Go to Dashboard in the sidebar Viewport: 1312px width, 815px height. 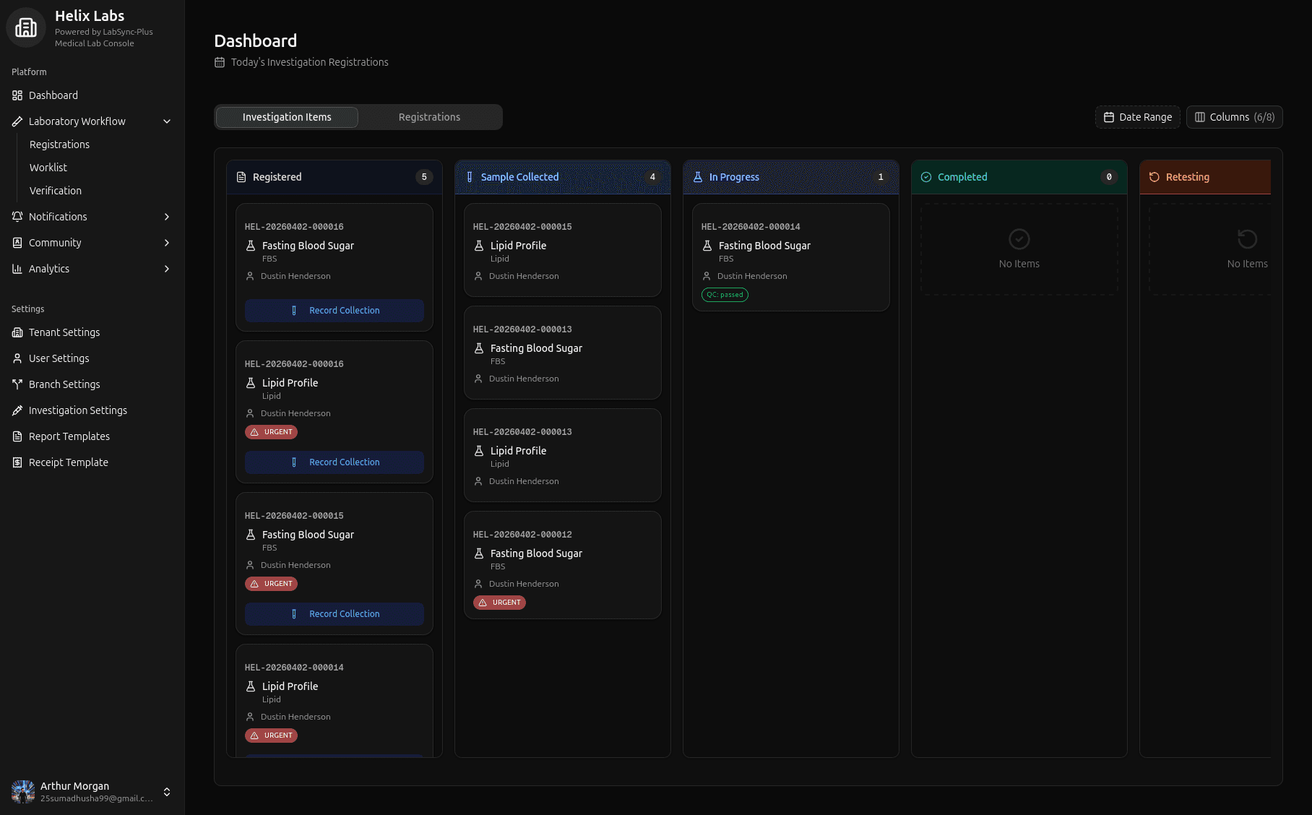tap(92, 95)
